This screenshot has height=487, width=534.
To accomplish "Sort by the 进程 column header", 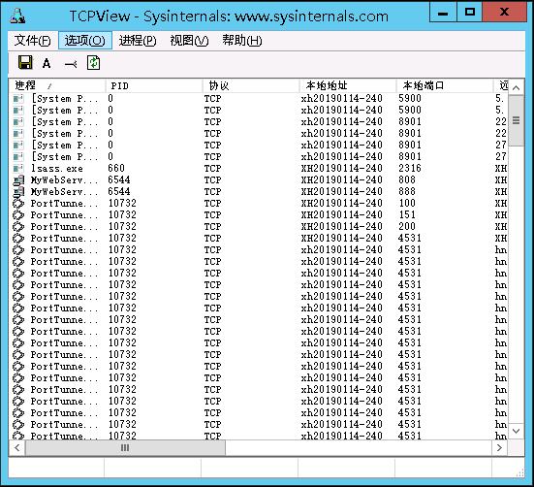I will (57, 85).
